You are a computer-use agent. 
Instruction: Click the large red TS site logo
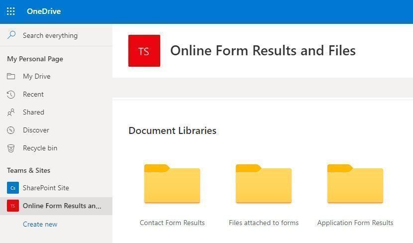pos(144,51)
